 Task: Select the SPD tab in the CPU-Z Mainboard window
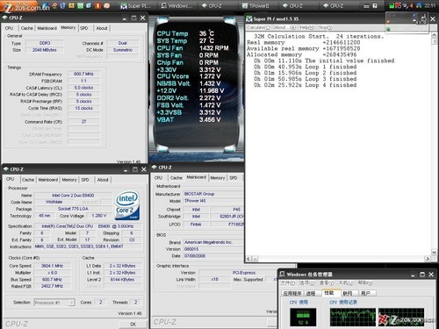tap(234, 178)
